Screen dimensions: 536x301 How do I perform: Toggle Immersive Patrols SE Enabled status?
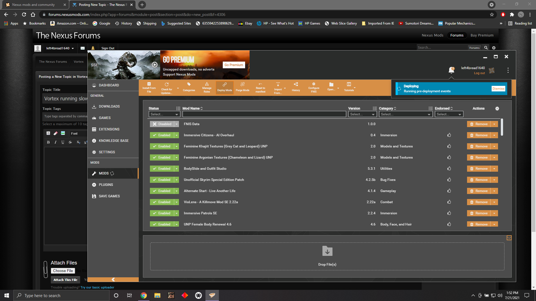tap(162, 213)
